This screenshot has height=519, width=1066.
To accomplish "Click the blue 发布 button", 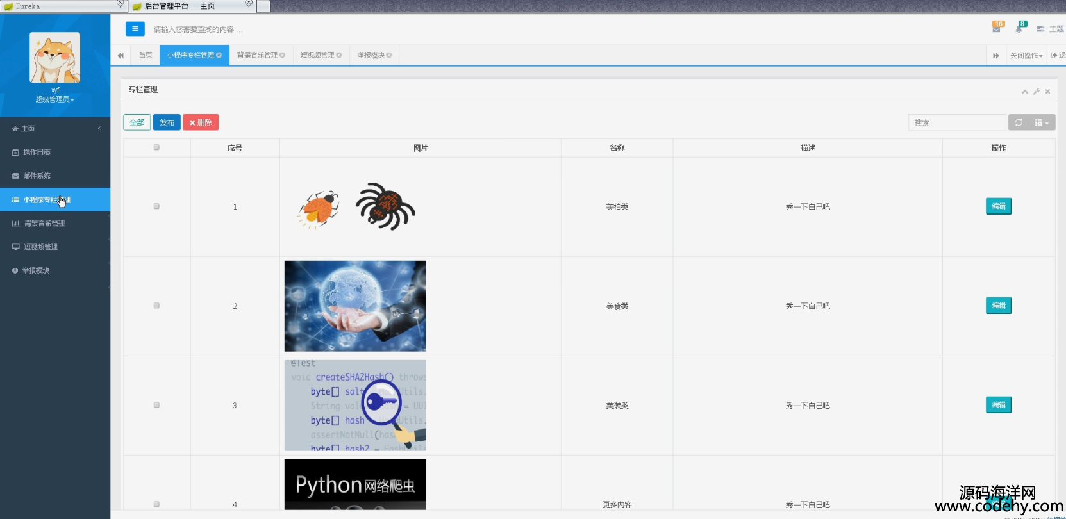I will coord(167,122).
